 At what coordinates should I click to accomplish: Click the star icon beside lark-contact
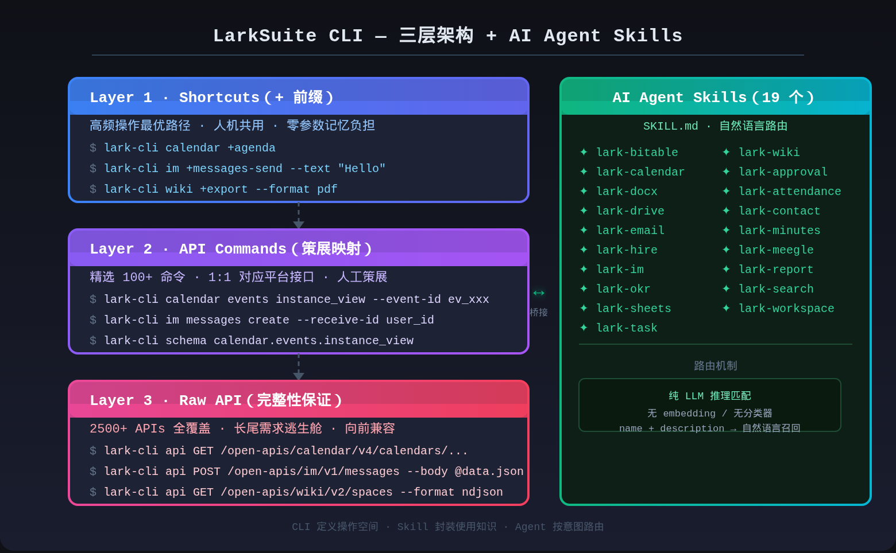pos(726,211)
